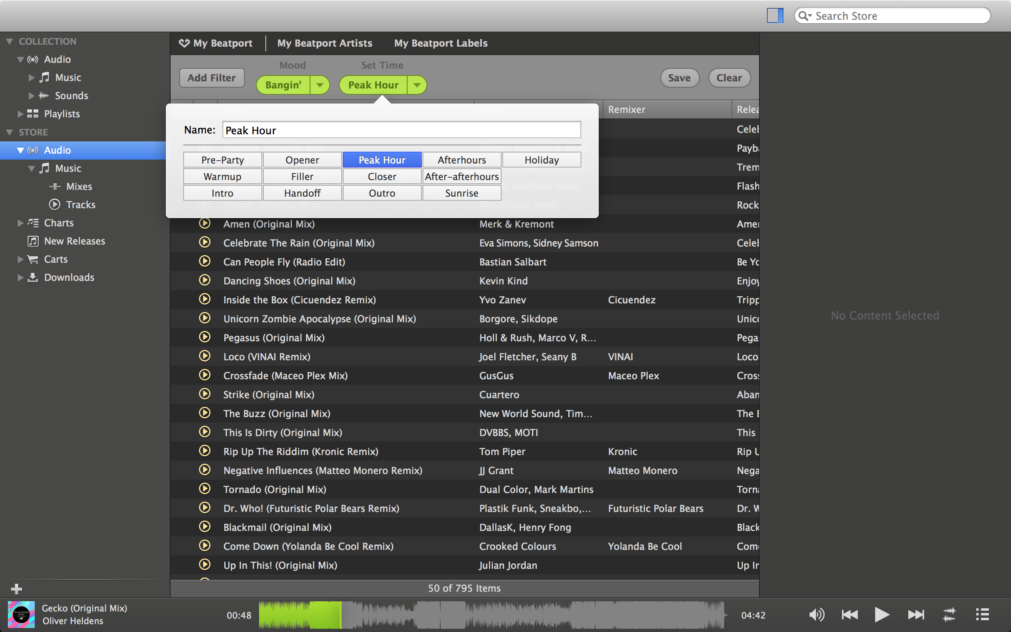Viewport: 1011px width, 632px height.
Task: Select the My Beatport Artists tab
Action: tap(325, 43)
